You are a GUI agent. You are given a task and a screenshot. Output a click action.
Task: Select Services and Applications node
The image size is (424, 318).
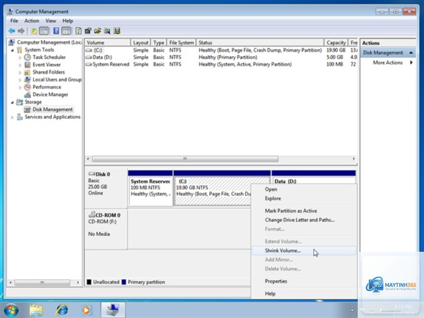click(52, 117)
